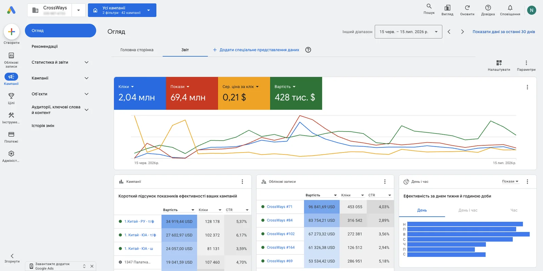The width and height of the screenshot is (543, 271).
Task: Open the date range dropdown
Action: [408, 32]
